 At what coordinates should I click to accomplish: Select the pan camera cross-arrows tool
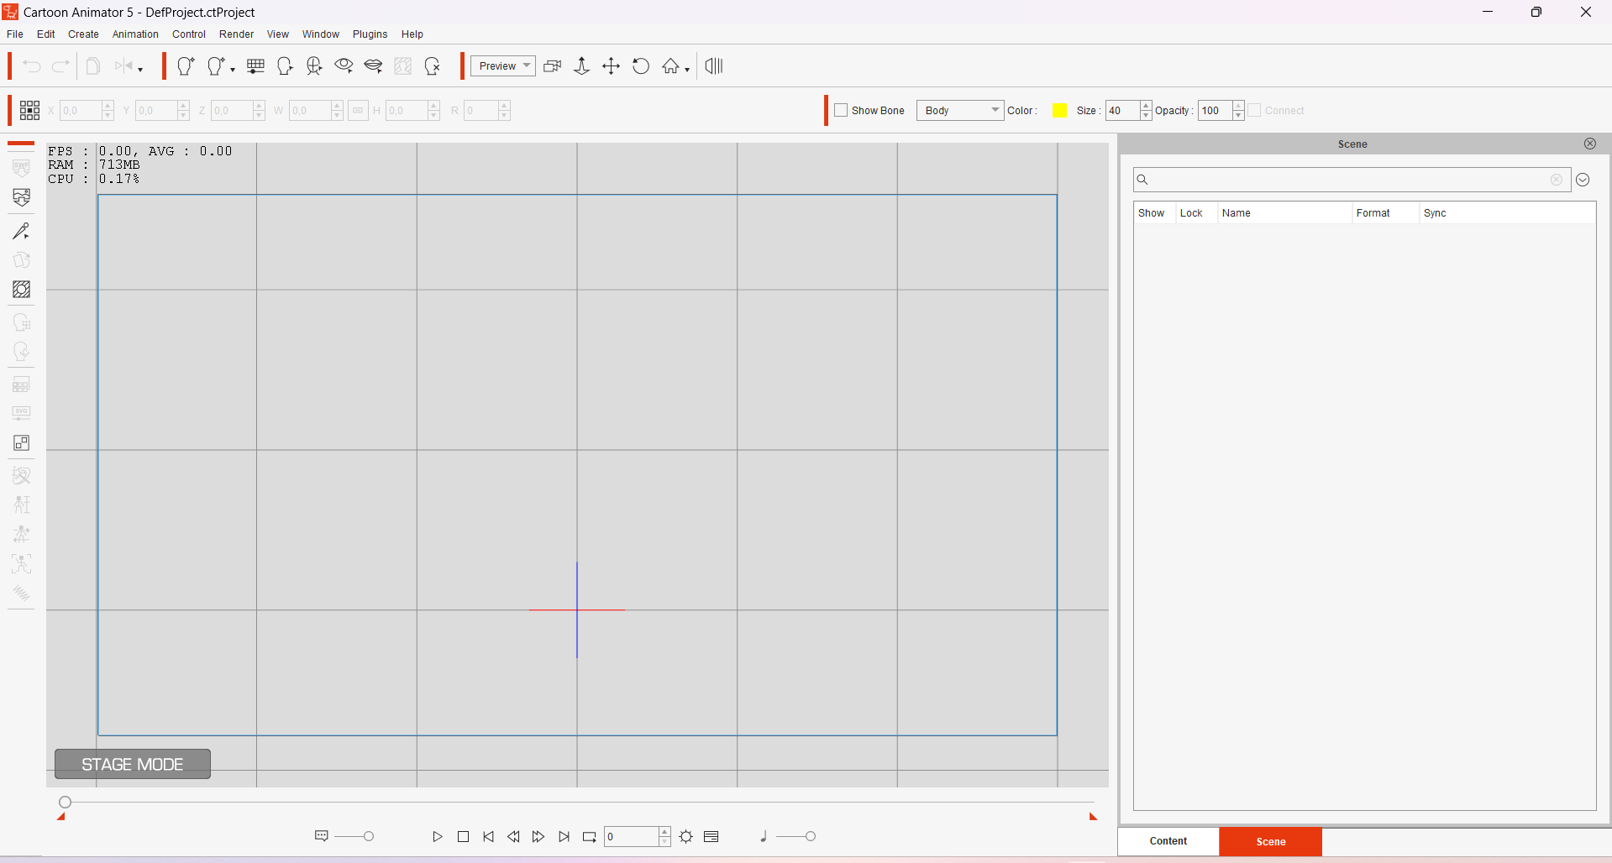[612, 66]
